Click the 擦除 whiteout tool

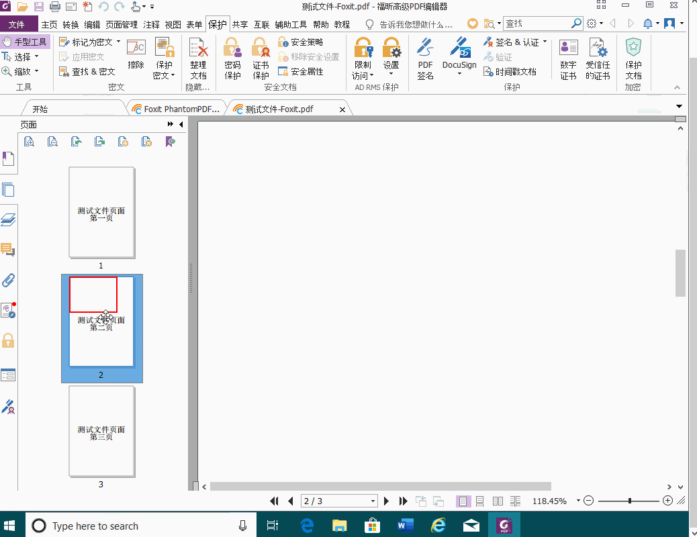pos(136,54)
